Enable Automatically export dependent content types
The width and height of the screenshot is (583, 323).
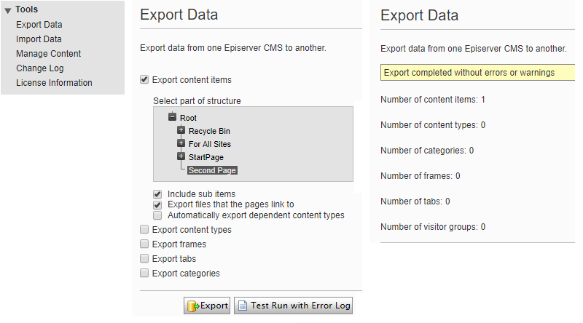point(157,215)
